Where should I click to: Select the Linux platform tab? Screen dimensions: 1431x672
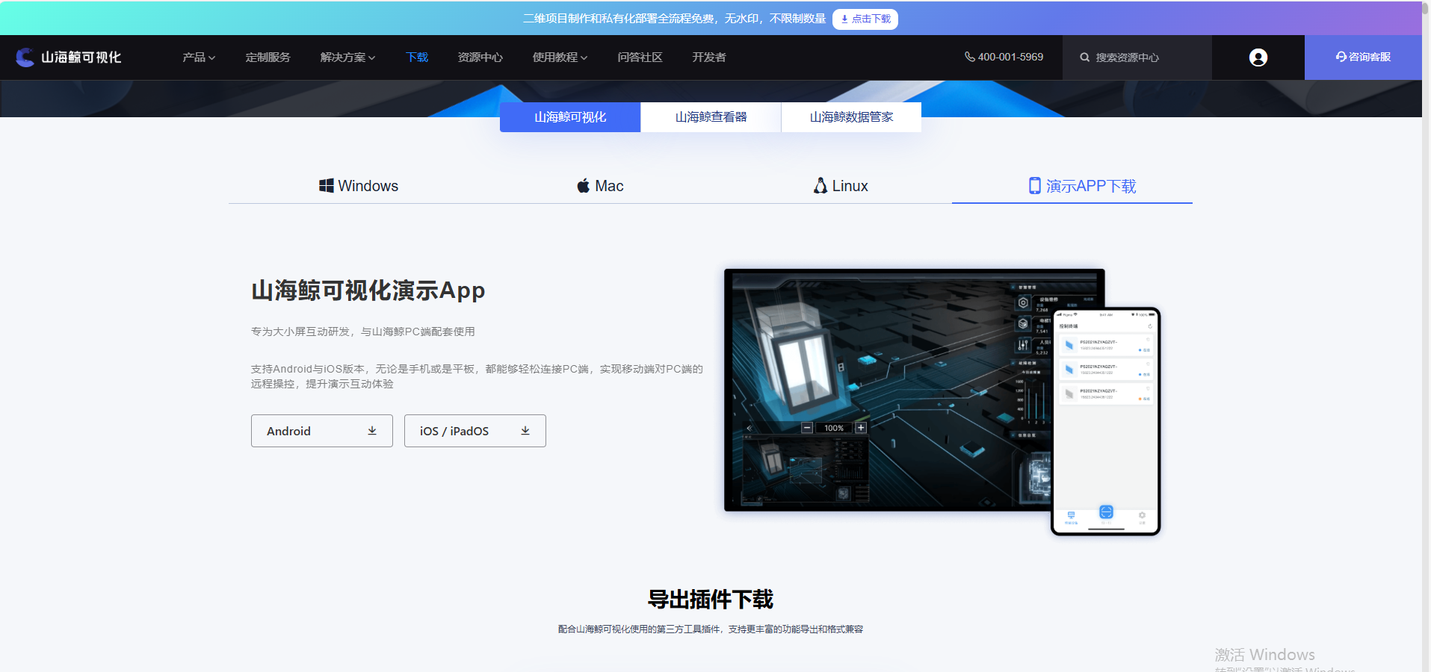click(x=841, y=186)
